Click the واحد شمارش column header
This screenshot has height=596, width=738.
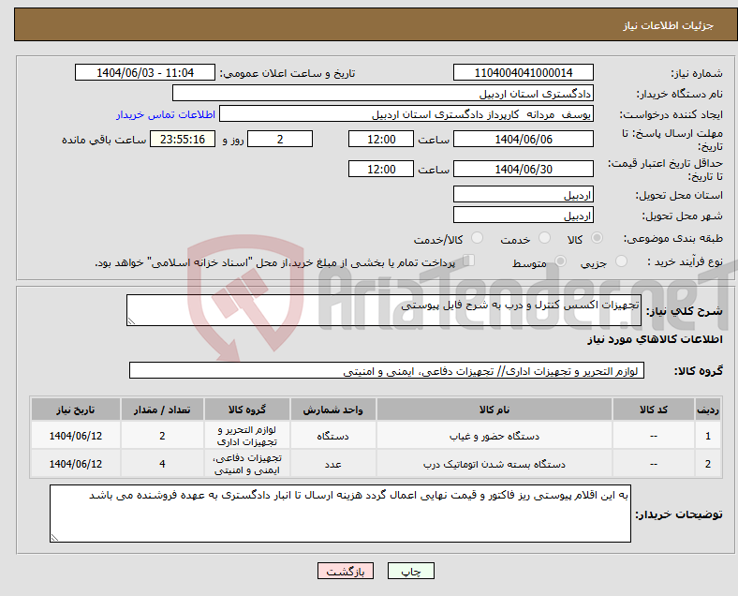332,410
